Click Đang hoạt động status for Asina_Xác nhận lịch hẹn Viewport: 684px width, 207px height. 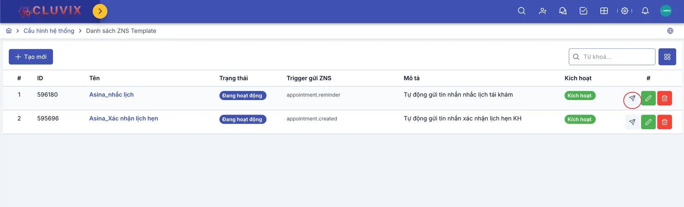[242, 119]
